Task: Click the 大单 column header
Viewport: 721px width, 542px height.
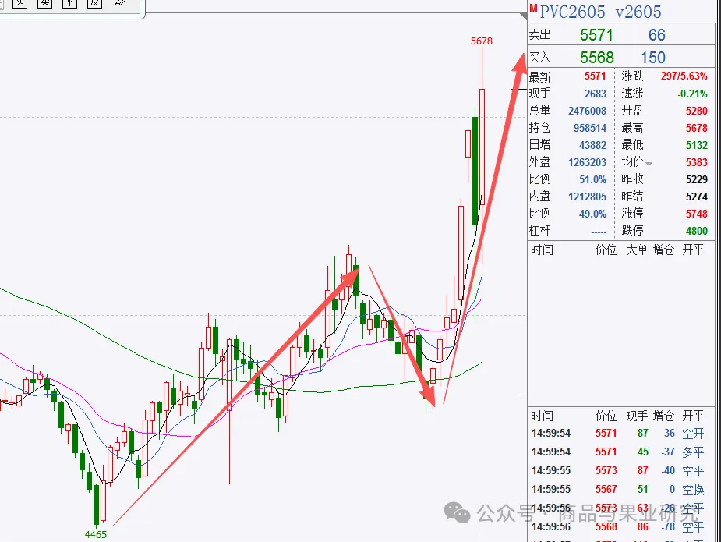Action: [x=637, y=250]
